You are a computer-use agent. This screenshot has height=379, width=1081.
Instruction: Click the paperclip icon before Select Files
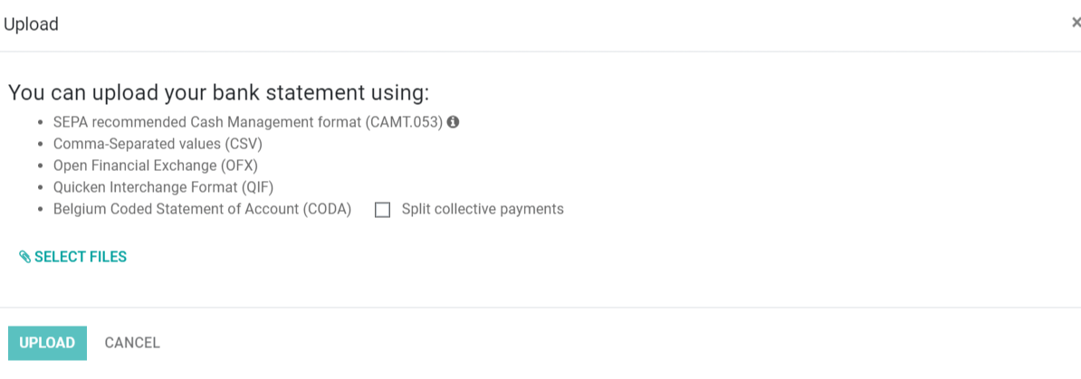tap(25, 257)
